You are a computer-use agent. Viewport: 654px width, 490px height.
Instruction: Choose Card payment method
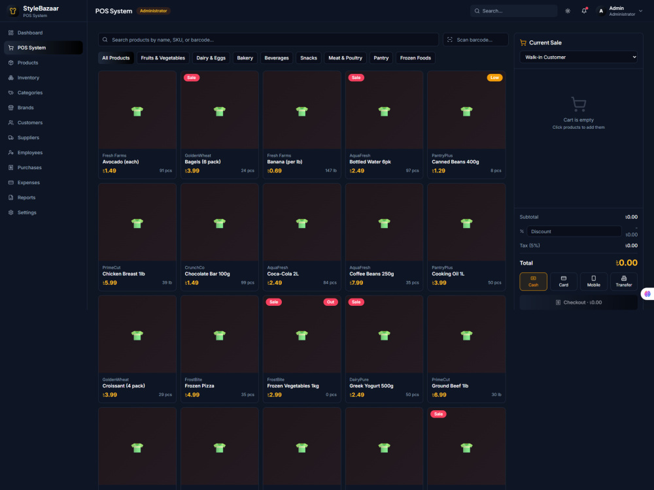pyautogui.click(x=564, y=281)
